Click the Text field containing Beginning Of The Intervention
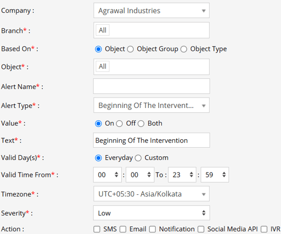The height and width of the screenshot is (234, 281). (151, 140)
